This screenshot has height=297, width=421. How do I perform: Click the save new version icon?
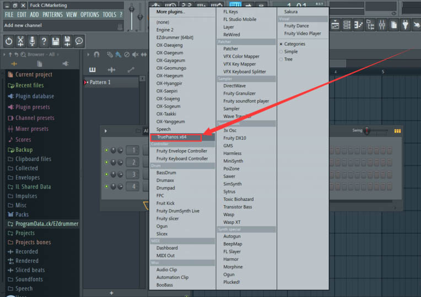(x=67, y=41)
